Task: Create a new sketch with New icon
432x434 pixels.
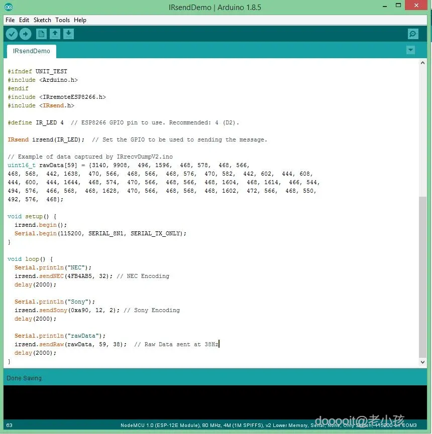Action: (x=41, y=34)
